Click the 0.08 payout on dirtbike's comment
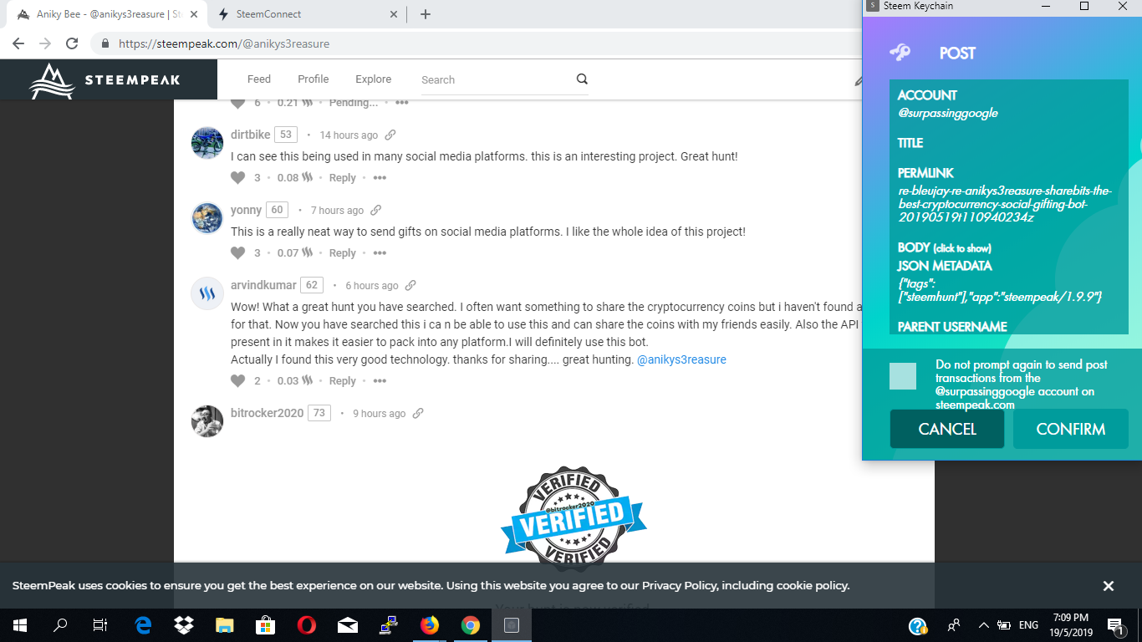 pyautogui.click(x=295, y=177)
